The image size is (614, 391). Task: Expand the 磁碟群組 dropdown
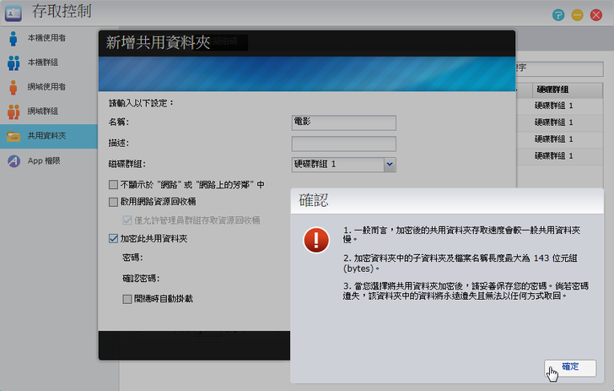(390, 164)
